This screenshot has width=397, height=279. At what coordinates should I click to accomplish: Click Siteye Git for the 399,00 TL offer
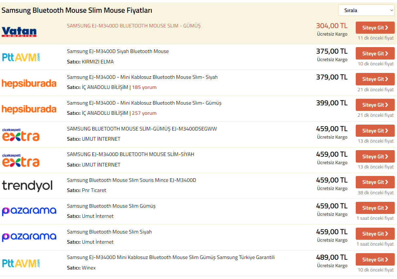click(x=375, y=105)
